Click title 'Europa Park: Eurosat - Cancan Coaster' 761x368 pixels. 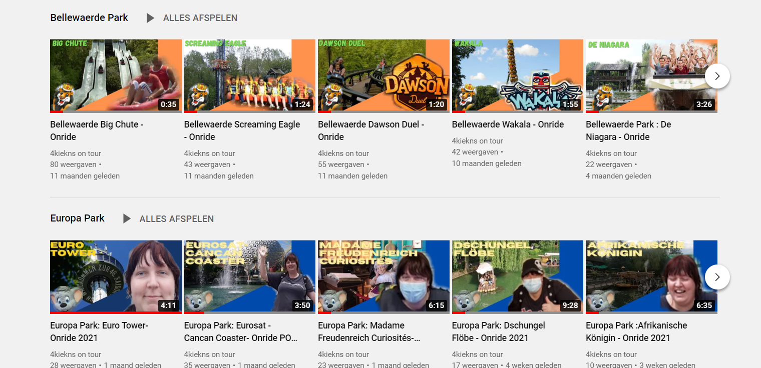(241, 331)
